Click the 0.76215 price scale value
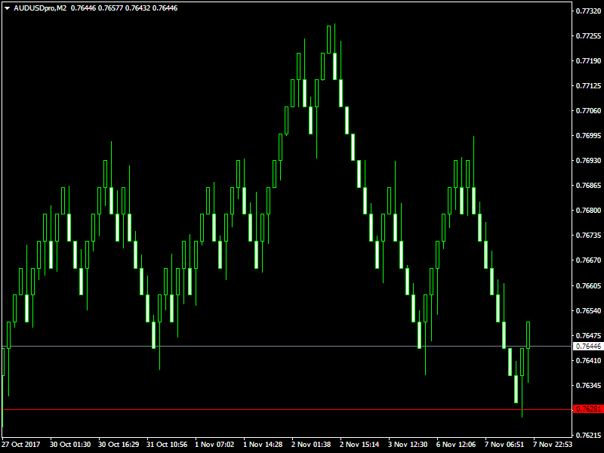The image size is (604, 453). click(588, 436)
